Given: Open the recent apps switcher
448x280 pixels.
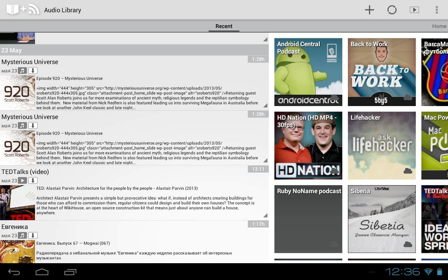Looking at the screenshot, I should pyautogui.click(x=70, y=272).
